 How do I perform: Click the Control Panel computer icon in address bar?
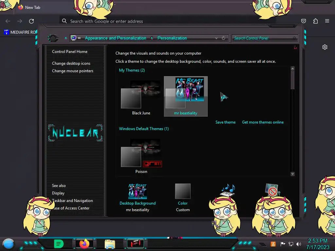point(73,38)
